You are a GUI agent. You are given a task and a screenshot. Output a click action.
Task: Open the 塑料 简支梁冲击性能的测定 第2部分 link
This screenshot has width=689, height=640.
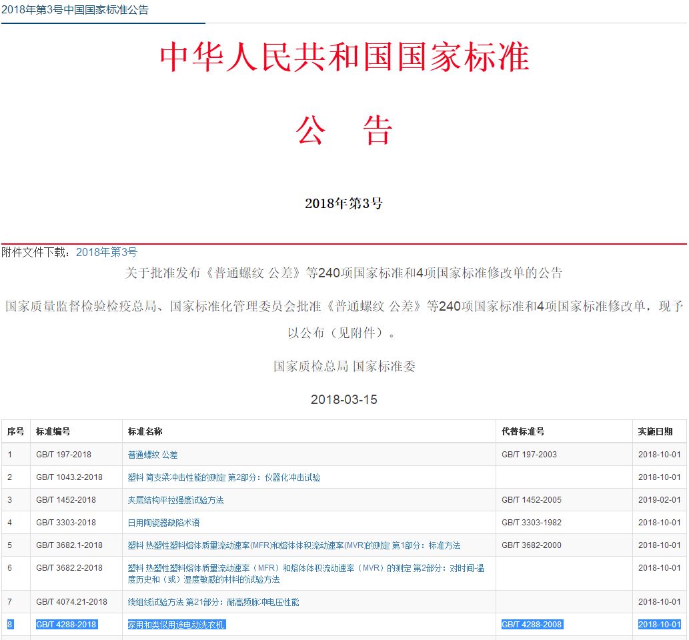click(x=224, y=477)
